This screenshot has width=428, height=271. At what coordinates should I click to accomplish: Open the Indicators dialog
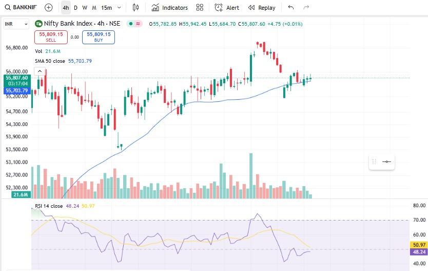click(x=169, y=8)
